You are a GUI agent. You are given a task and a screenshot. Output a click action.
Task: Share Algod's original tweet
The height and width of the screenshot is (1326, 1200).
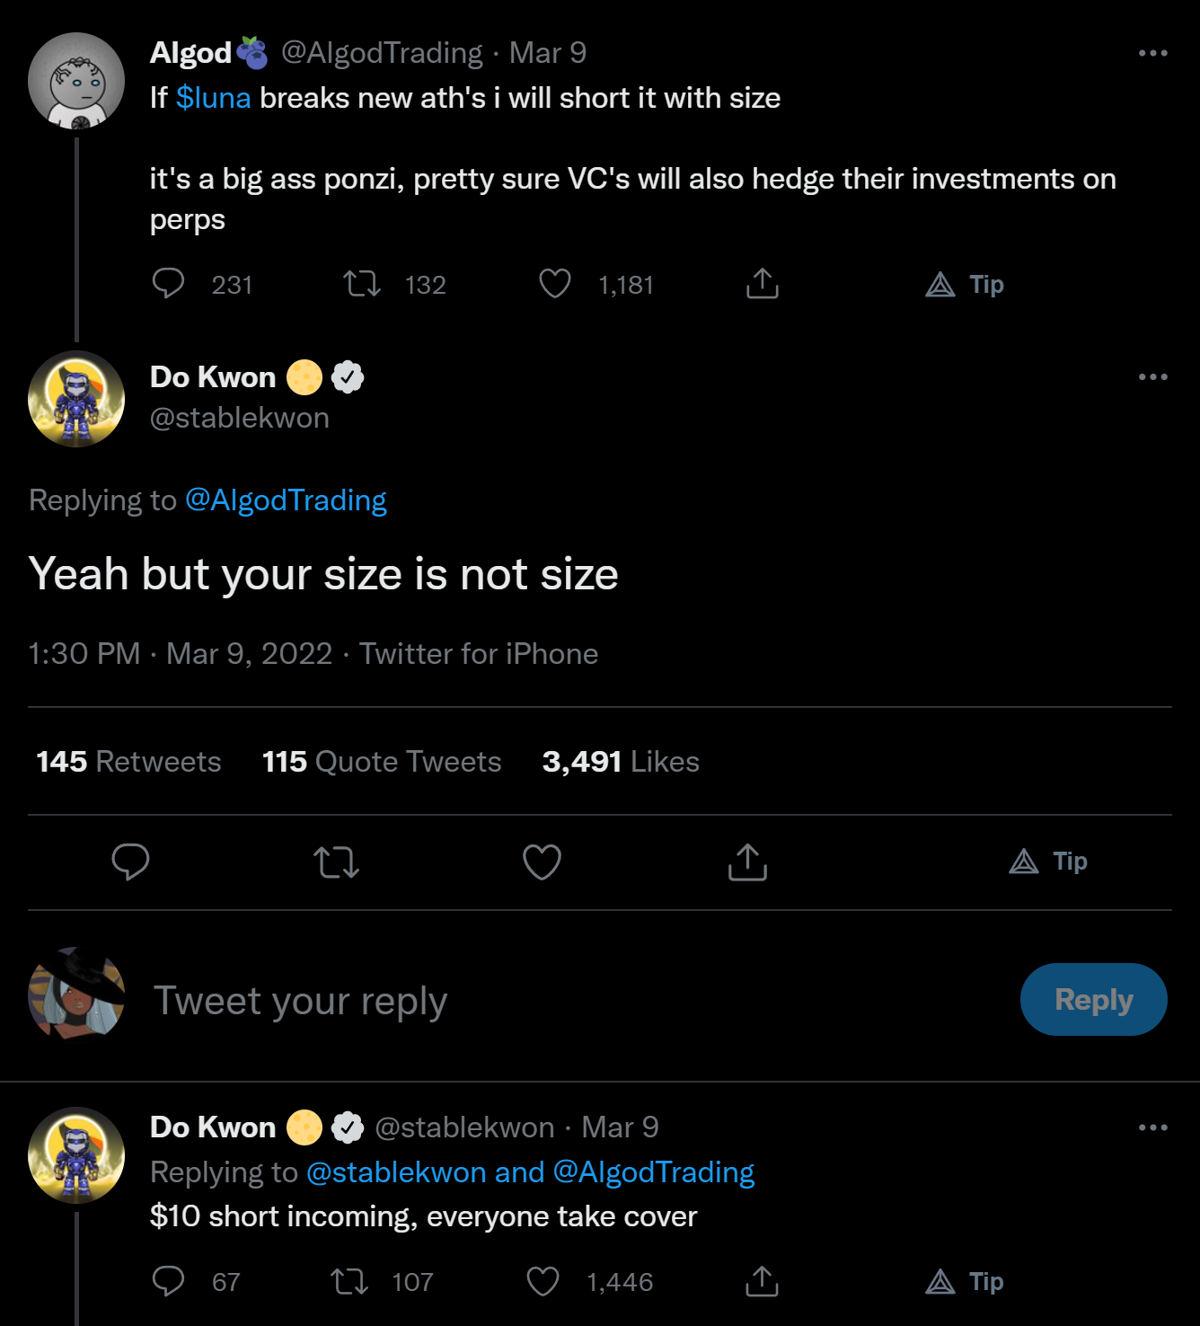(x=762, y=284)
